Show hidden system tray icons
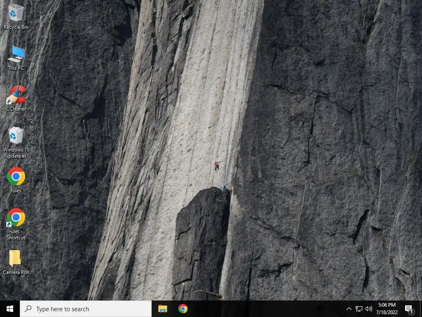The height and width of the screenshot is (317, 422). [349, 309]
